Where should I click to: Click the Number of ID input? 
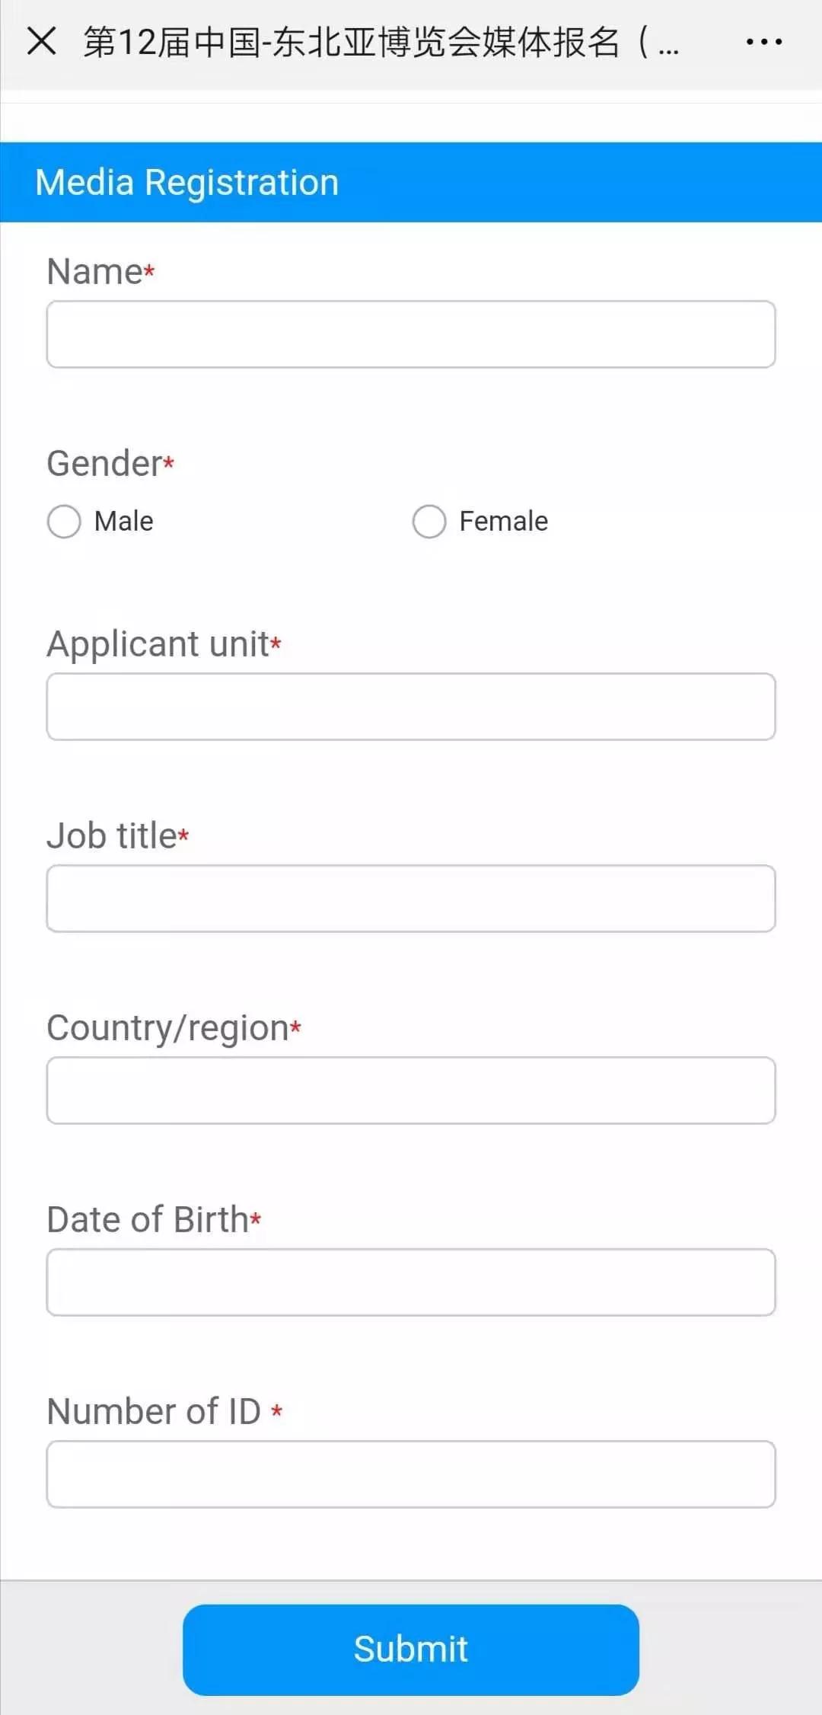point(411,1474)
